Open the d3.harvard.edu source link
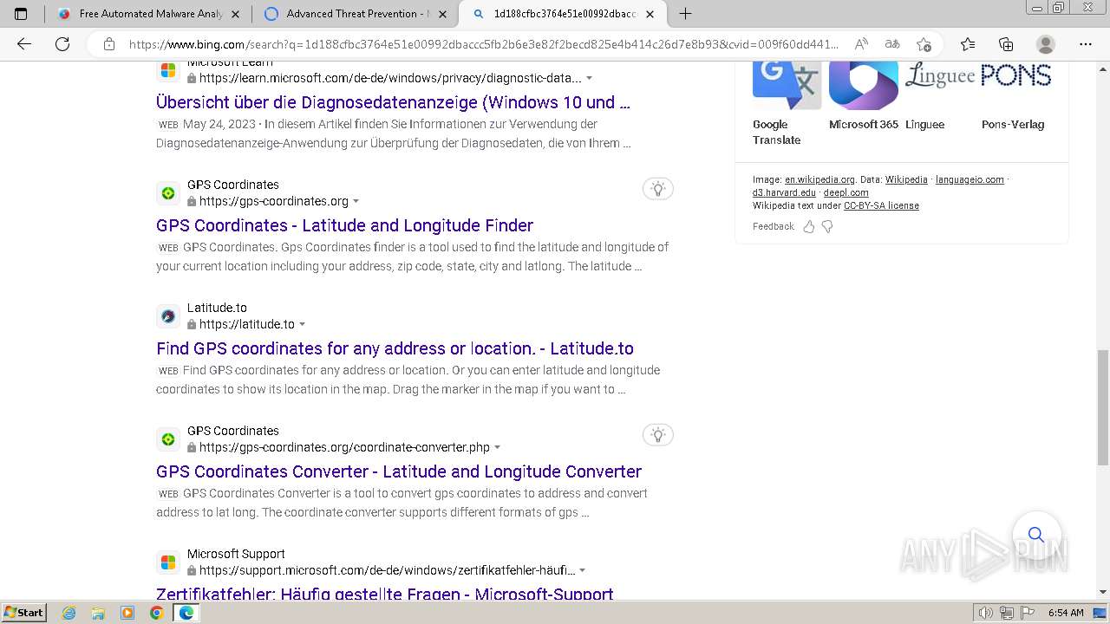 [x=784, y=192]
